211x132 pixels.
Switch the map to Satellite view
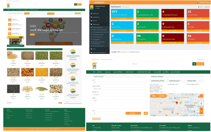pos(161,96)
